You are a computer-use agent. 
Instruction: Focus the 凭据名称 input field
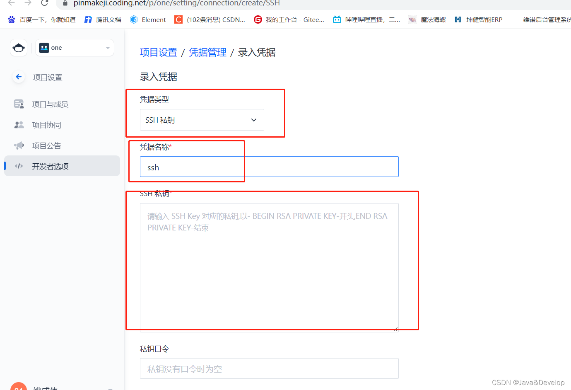(x=269, y=167)
